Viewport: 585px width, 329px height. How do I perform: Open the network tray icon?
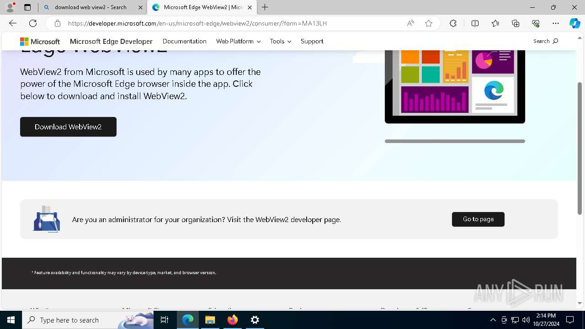click(x=515, y=320)
